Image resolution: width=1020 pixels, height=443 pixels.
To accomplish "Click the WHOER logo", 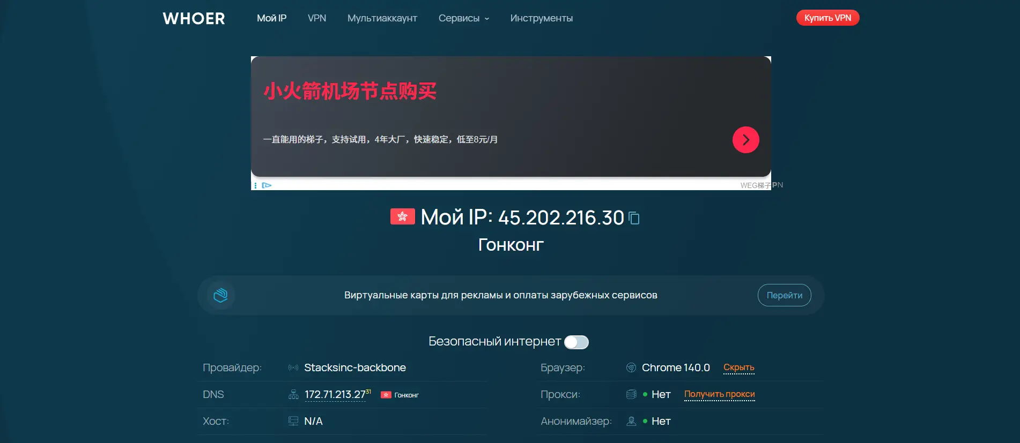I will coord(194,19).
